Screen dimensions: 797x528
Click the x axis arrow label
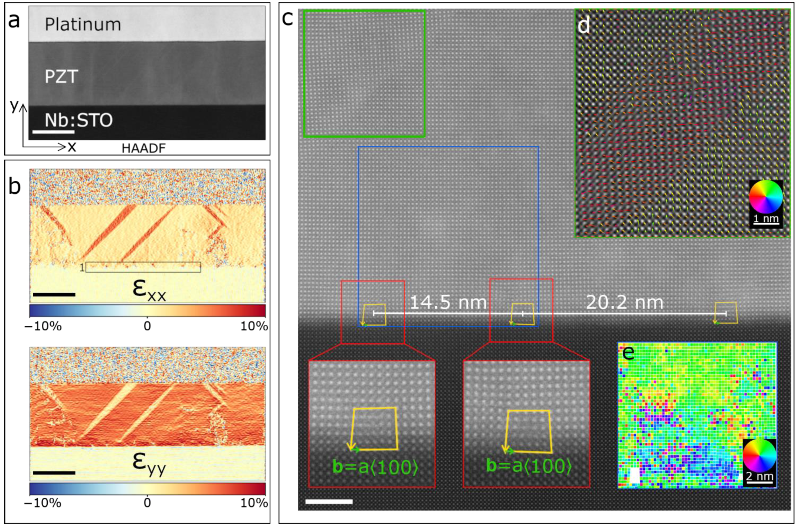coord(72,147)
